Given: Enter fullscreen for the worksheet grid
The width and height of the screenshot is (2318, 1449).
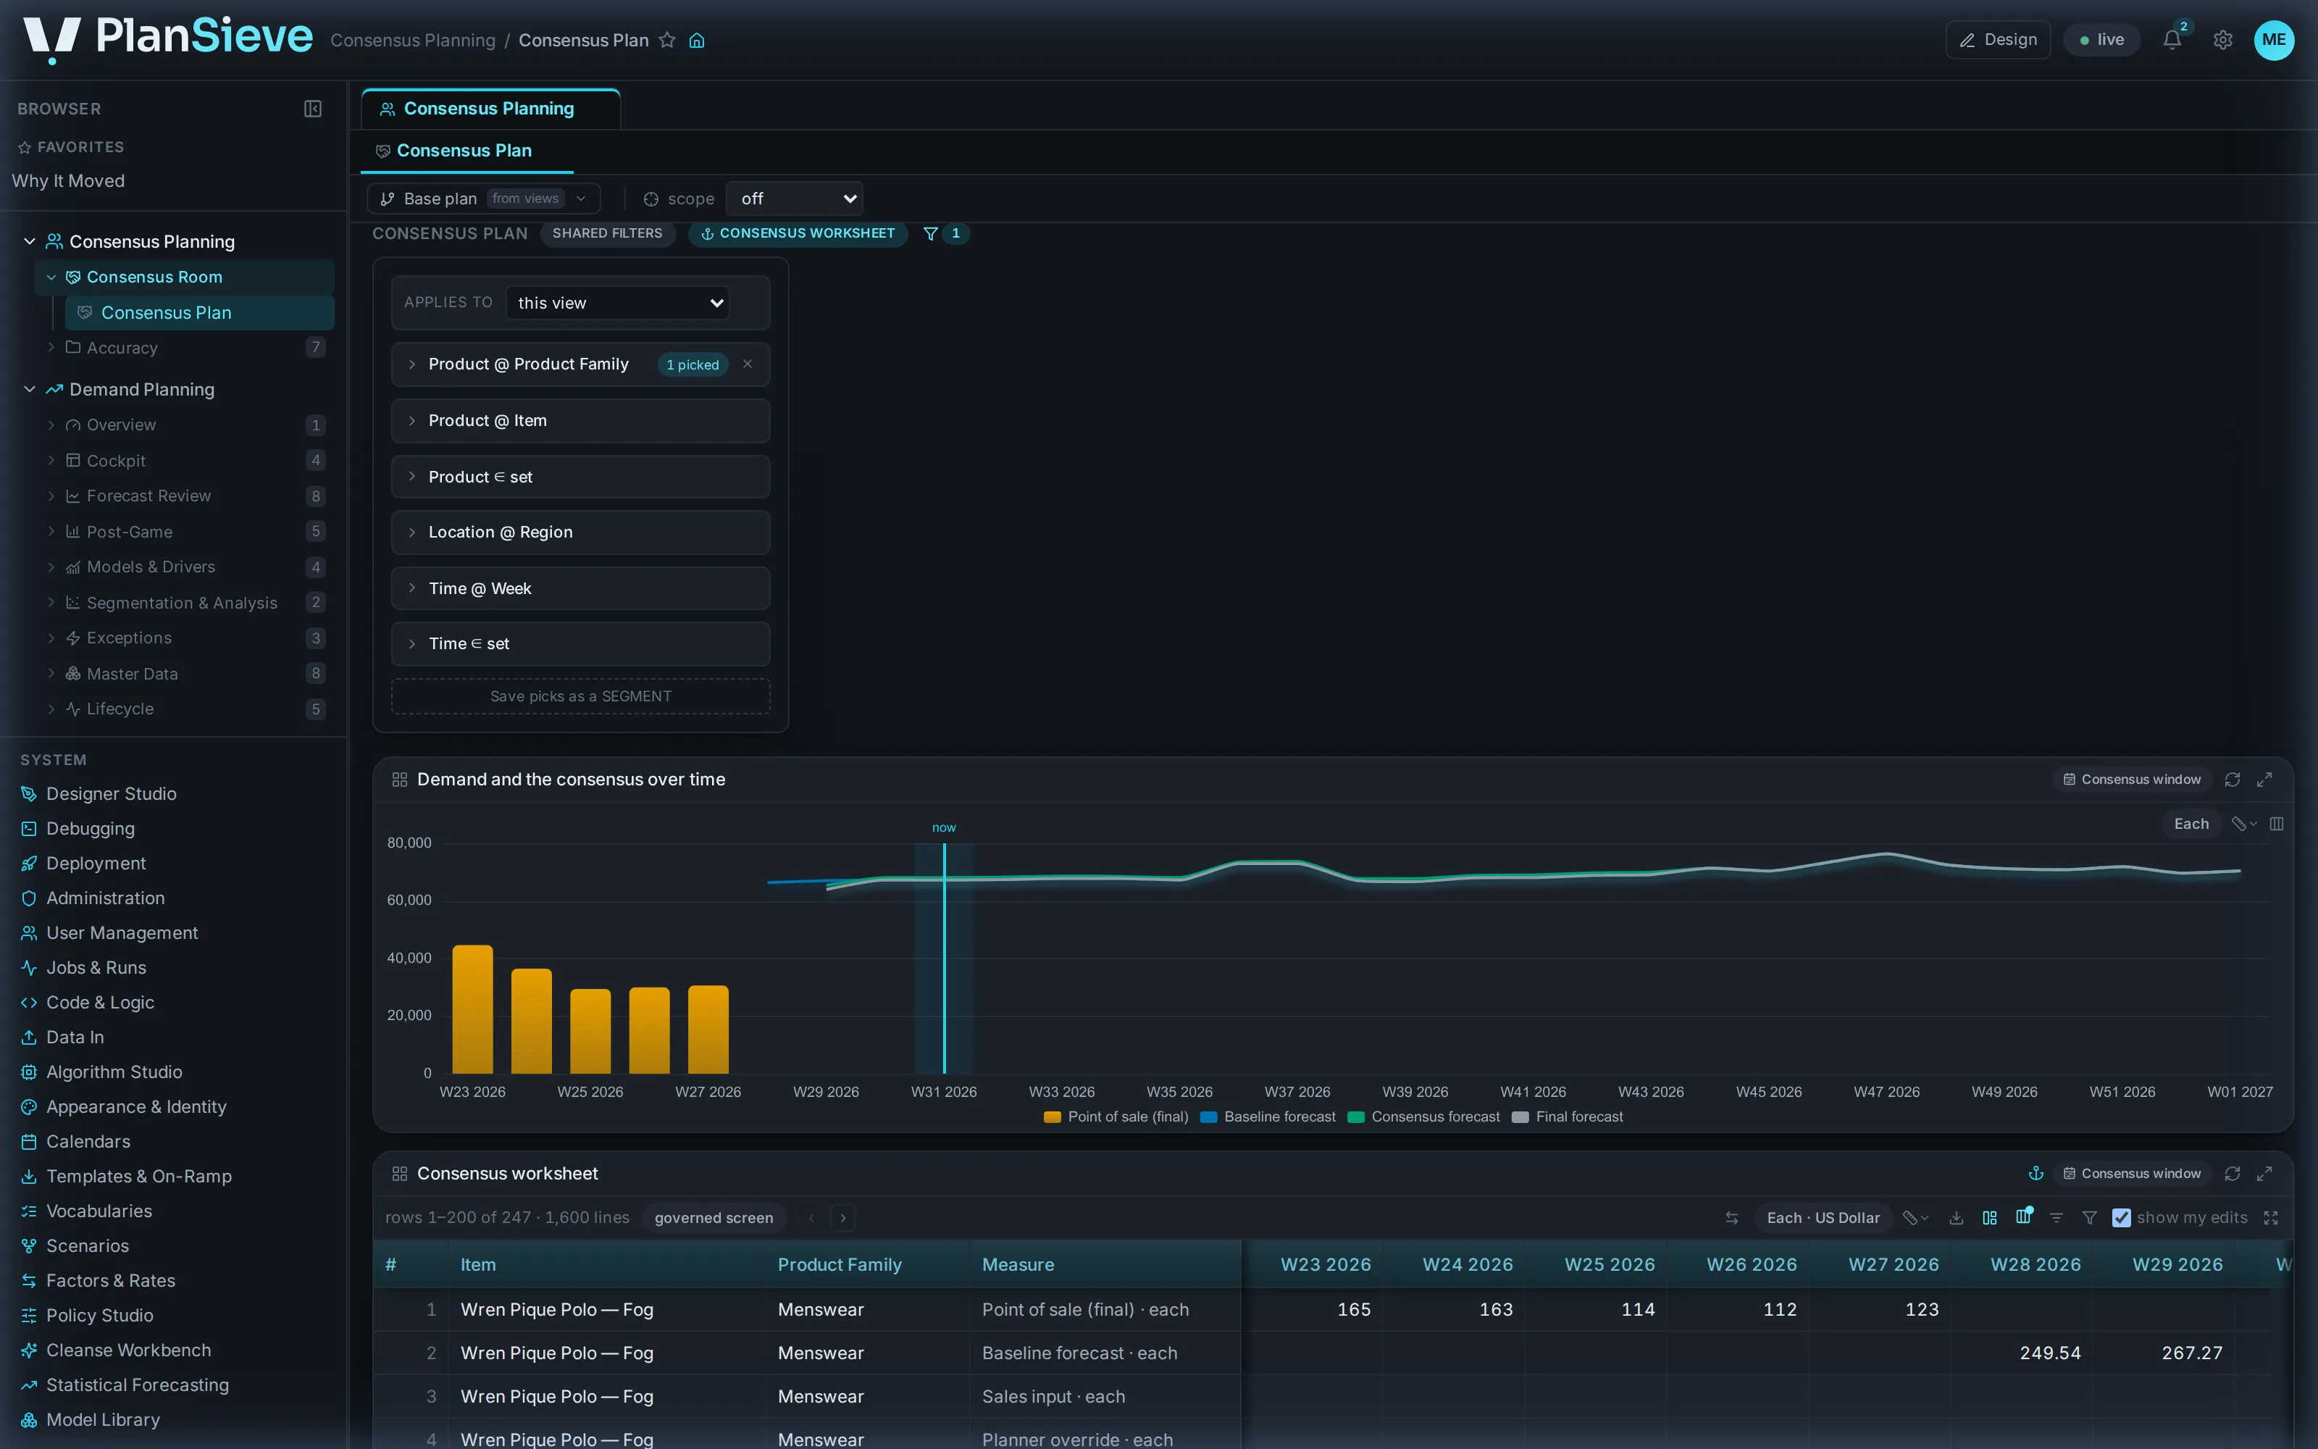Looking at the screenshot, I should point(2270,1217).
